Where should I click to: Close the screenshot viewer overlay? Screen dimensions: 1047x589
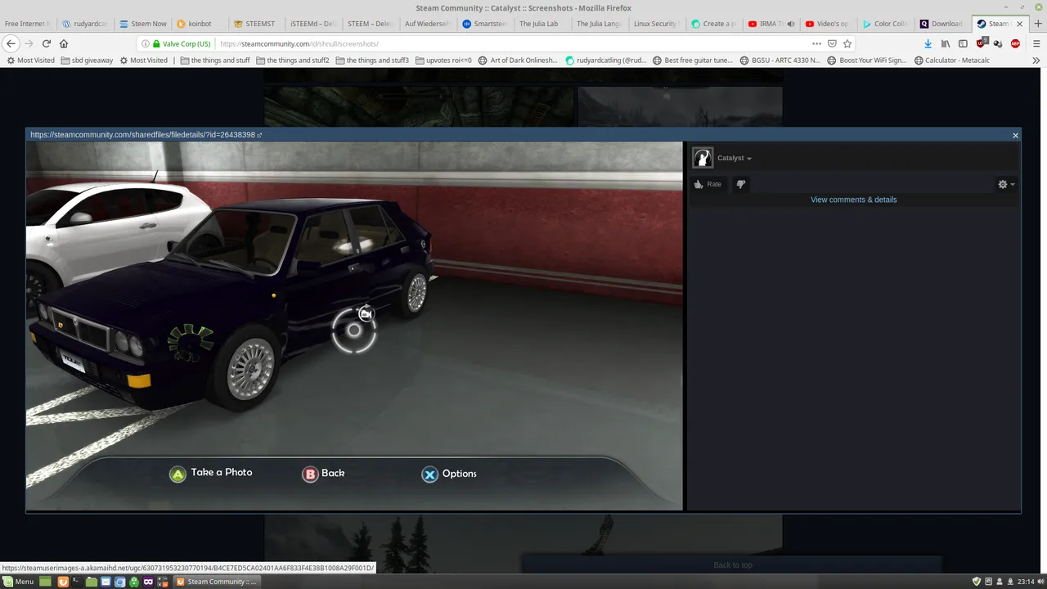1015,135
